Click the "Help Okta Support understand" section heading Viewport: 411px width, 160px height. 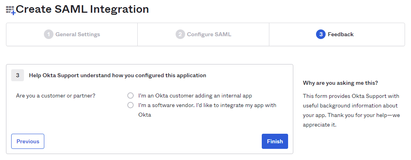[117, 75]
